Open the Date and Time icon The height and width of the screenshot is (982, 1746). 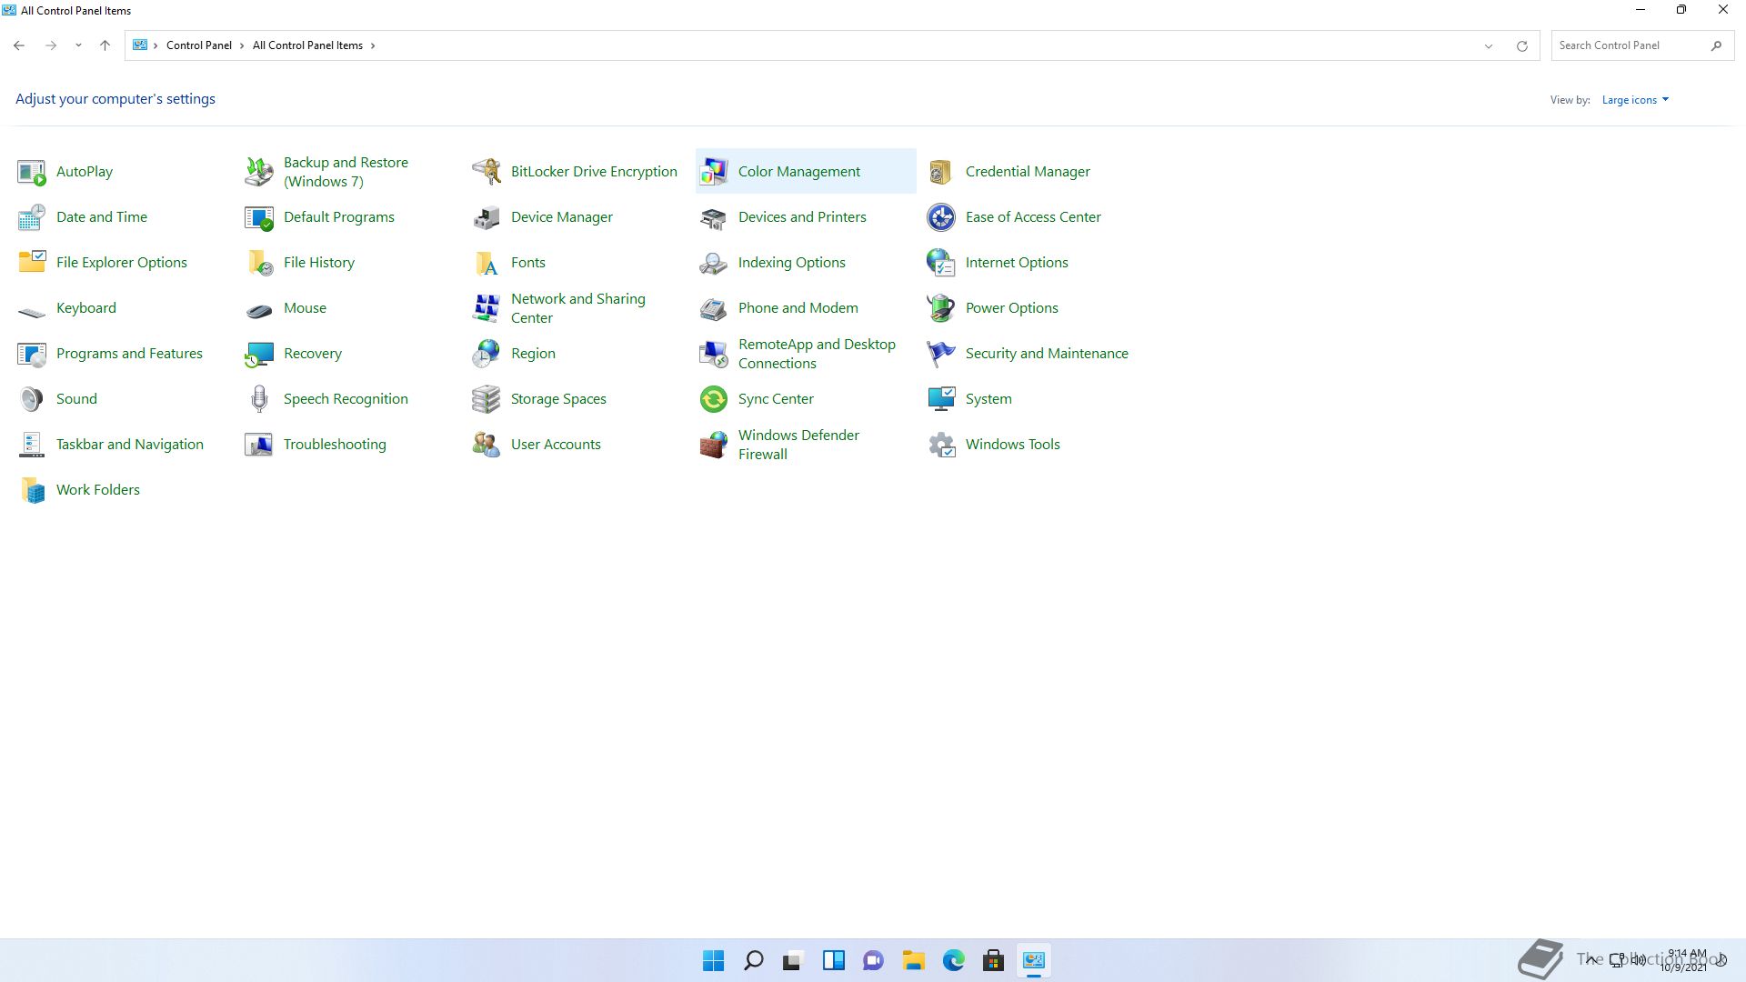[x=32, y=217]
